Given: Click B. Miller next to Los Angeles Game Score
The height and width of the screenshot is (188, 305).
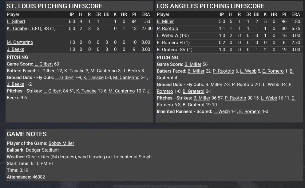Looking at the screenshot, I should [193, 64].
